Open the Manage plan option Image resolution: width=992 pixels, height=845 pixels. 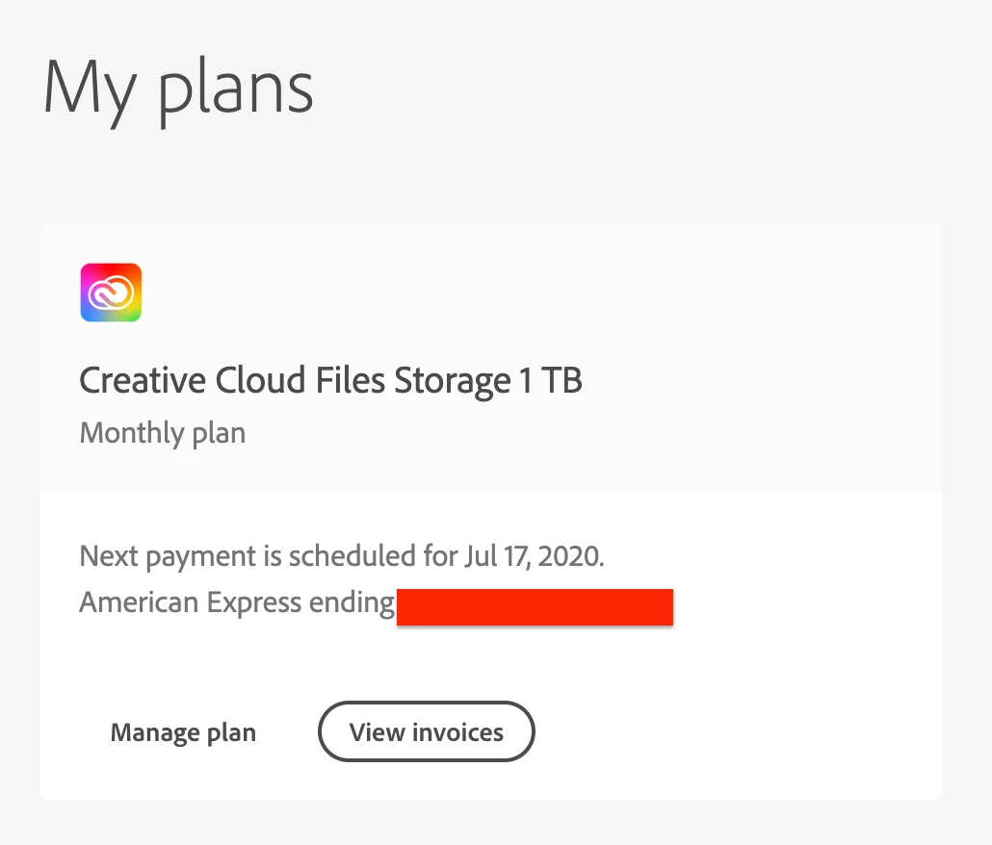point(183,733)
